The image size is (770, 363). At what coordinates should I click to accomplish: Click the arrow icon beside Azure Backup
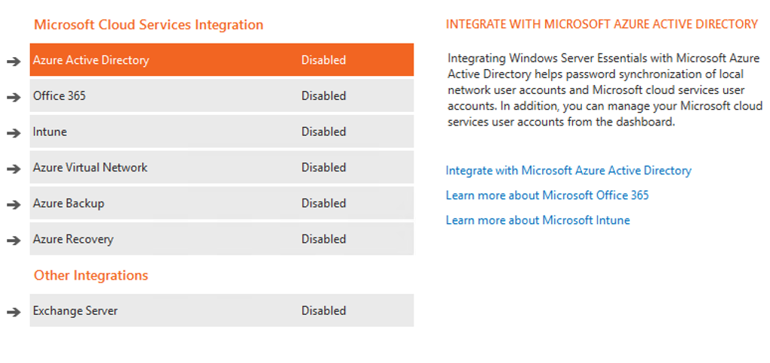pos(14,204)
